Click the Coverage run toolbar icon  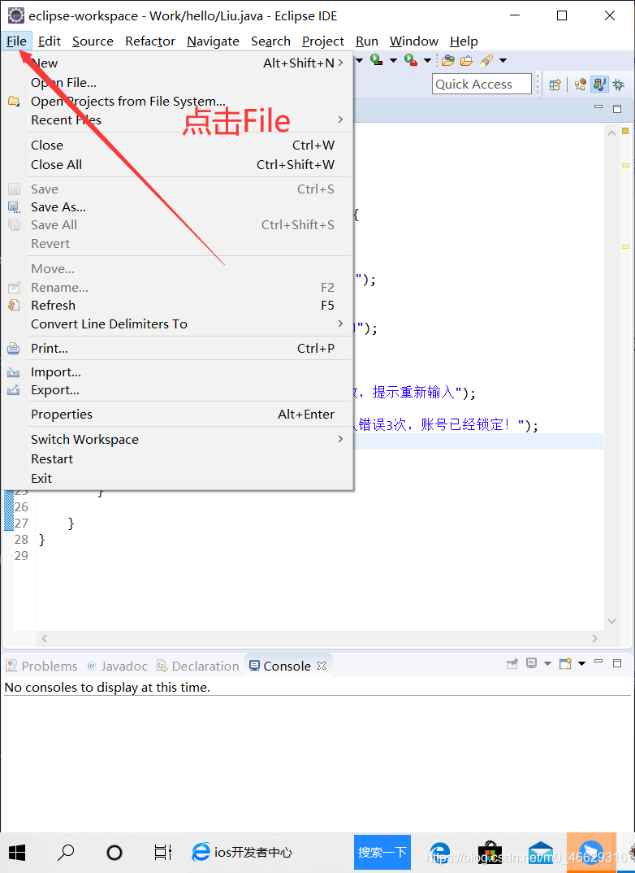pos(377,60)
